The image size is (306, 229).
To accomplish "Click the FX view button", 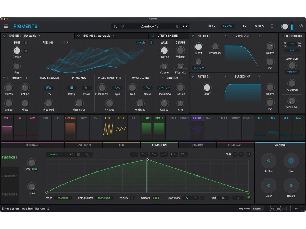I will pos(243,26).
